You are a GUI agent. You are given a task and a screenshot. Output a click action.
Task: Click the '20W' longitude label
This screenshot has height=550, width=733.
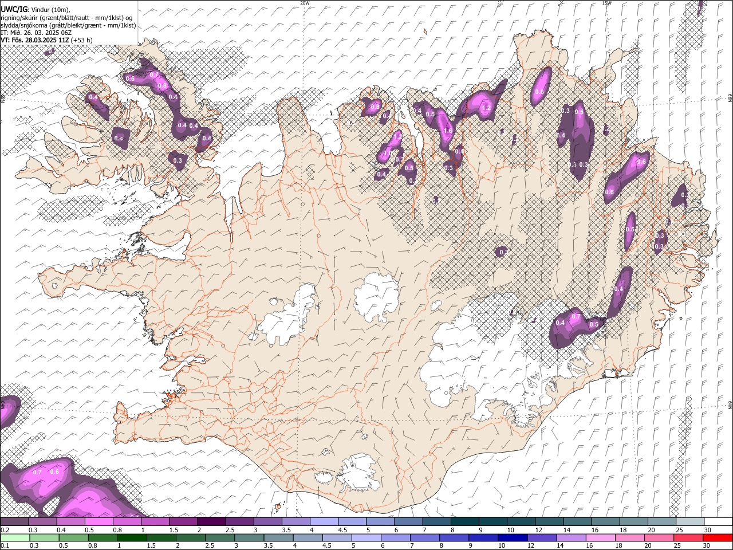click(305, 3)
